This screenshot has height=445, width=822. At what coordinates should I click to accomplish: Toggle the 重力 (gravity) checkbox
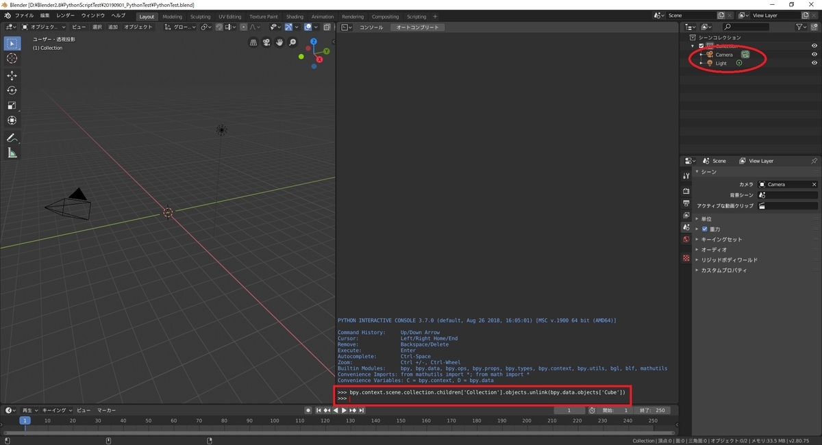point(705,229)
